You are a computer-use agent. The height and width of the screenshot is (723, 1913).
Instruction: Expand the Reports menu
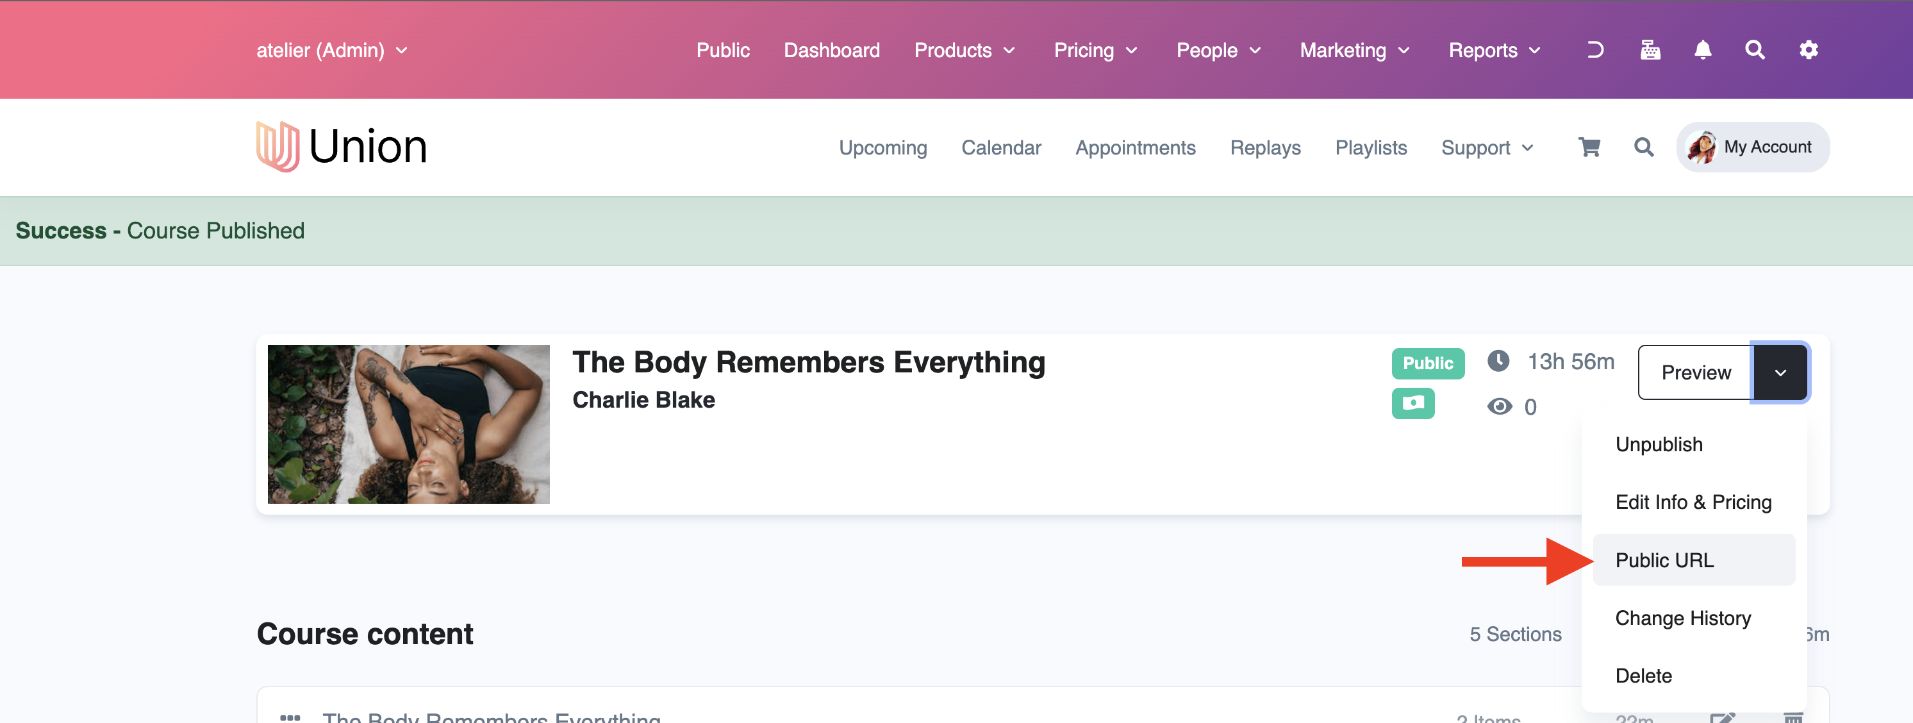click(x=1494, y=50)
